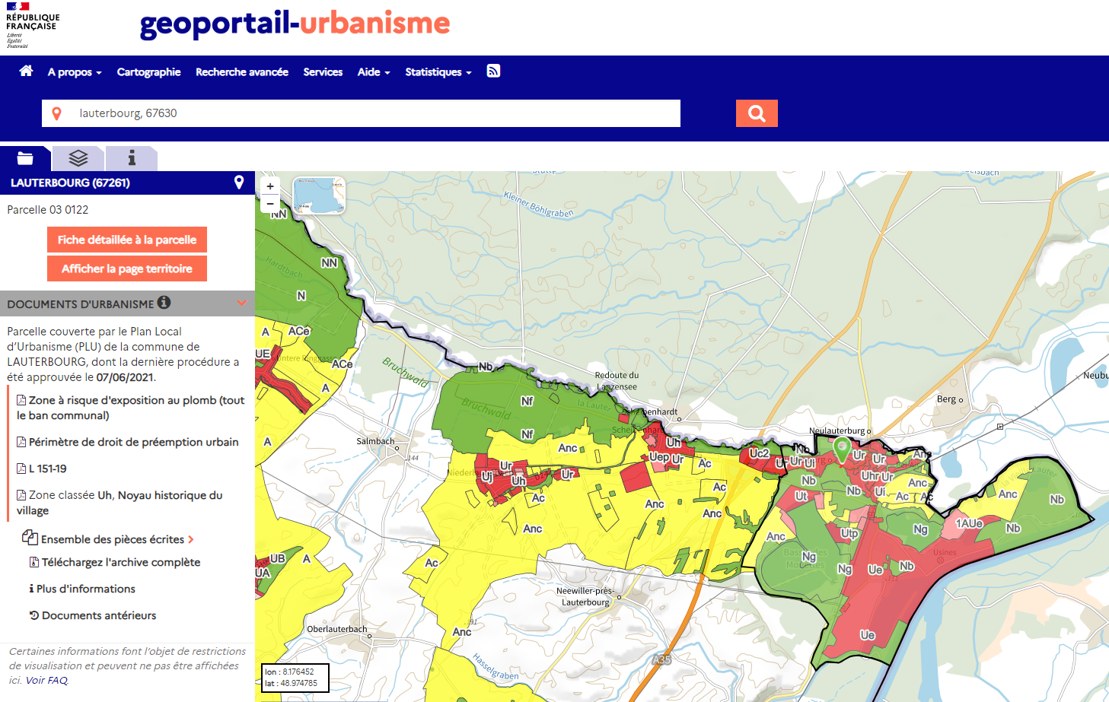The image size is (1109, 702).
Task: Click the orange search magnifier button
Action: point(756,113)
